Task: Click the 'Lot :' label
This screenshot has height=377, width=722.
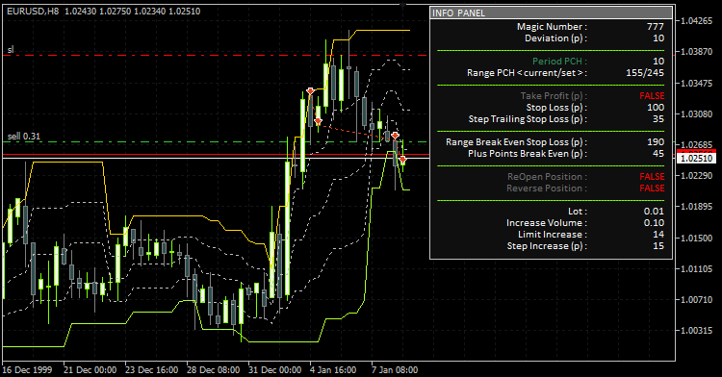Action: point(578,212)
